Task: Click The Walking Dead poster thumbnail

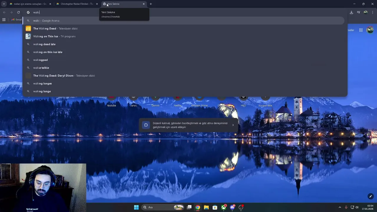Action: click(x=28, y=29)
